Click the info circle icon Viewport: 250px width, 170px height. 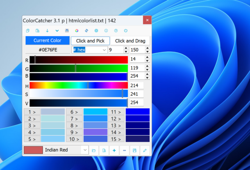tap(106, 30)
